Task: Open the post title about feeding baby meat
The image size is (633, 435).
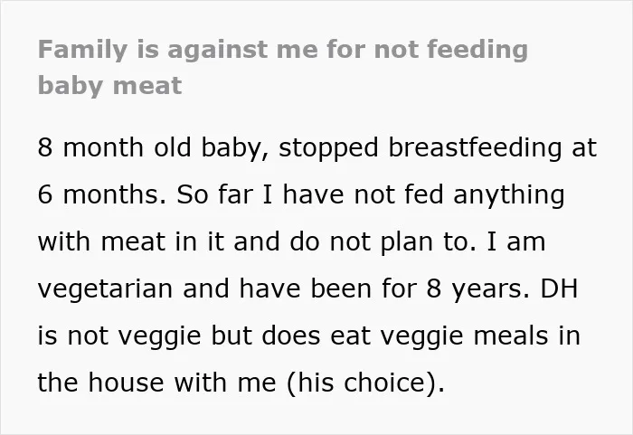Action: (282, 68)
